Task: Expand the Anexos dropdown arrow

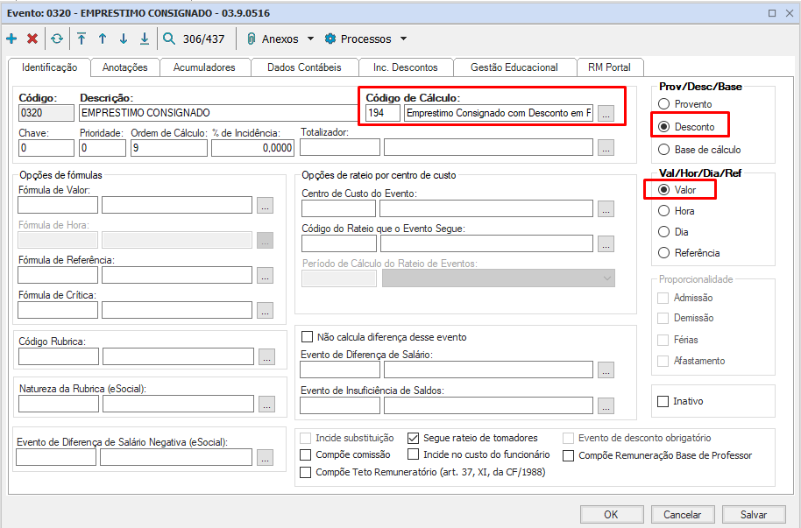Action: point(310,39)
